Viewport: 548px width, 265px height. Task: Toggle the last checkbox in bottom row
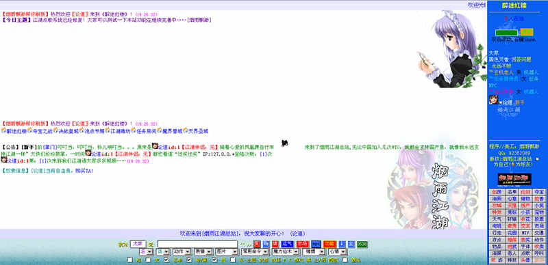345,260
